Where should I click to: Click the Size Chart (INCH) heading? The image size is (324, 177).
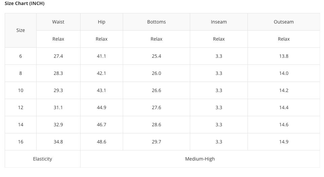click(x=24, y=3)
